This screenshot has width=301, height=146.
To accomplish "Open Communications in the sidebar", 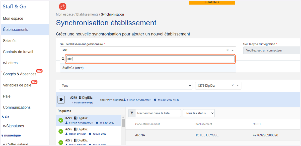I will 17,107.
